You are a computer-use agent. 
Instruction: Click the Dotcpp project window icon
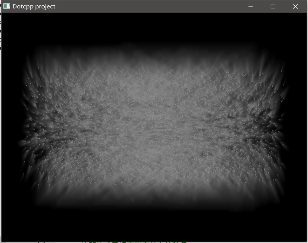point(6,6)
